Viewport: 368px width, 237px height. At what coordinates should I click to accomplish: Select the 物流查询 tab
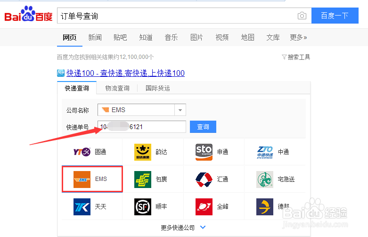(117, 88)
